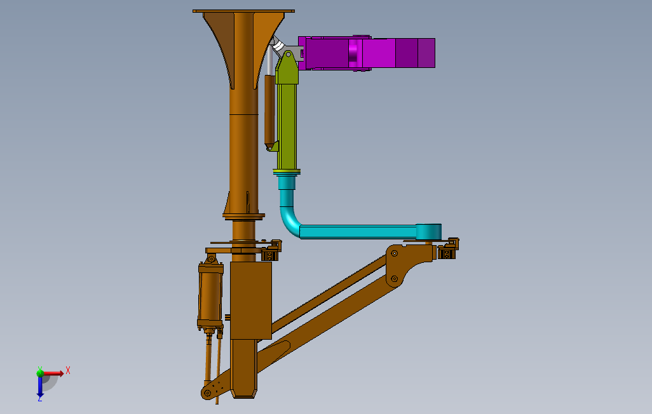This screenshot has width=652, height=414.
Task: Click the green Y axis ball on triad
Action: 40,373
